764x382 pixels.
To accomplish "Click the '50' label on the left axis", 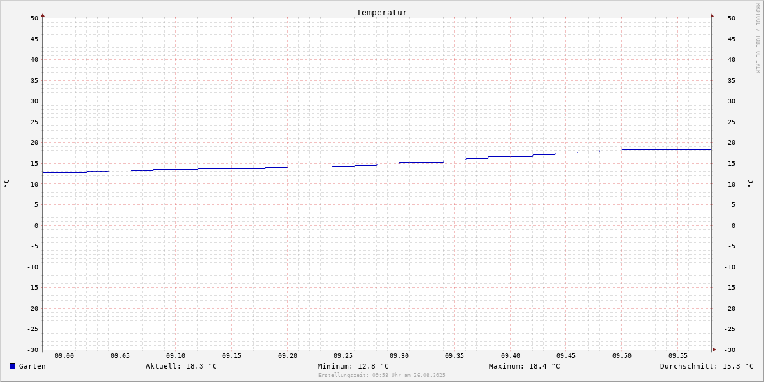I will [x=34, y=18].
